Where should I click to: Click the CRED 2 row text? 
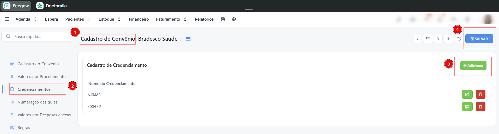pos(94,107)
